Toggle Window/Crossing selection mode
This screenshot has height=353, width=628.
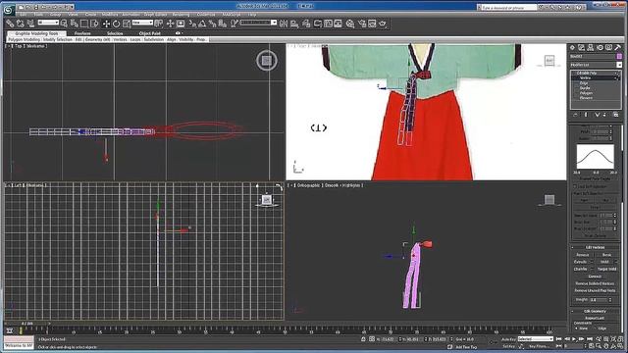point(94,24)
